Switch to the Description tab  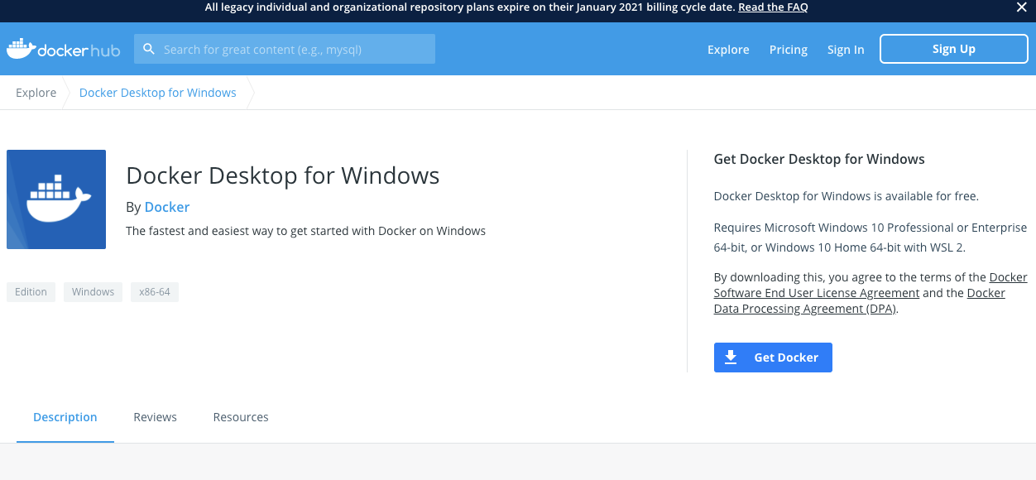click(x=65, y=417)
